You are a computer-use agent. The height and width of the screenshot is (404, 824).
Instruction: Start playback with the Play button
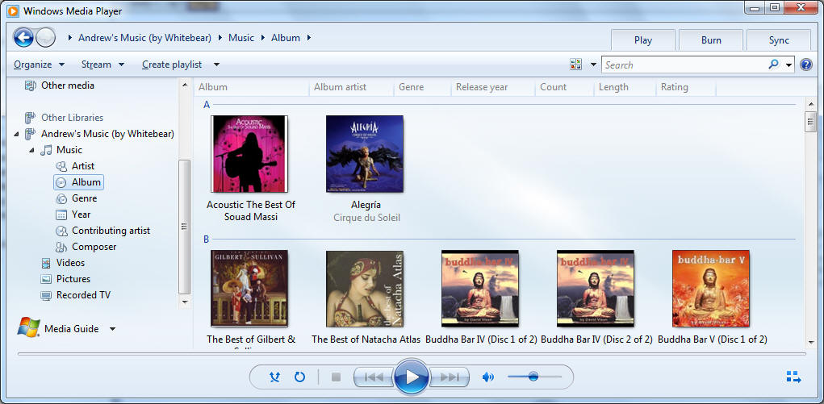click(412, 377)
